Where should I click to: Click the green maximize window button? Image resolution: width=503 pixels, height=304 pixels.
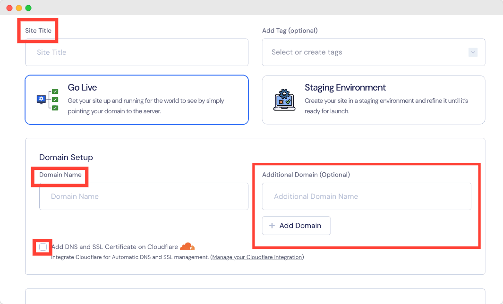28,8
